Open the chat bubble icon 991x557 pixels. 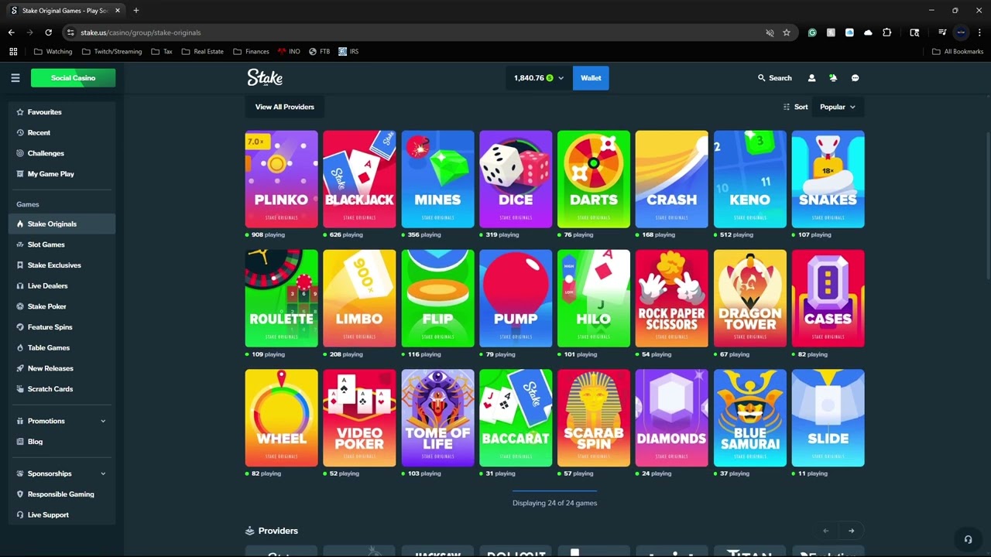pos(855,78)
